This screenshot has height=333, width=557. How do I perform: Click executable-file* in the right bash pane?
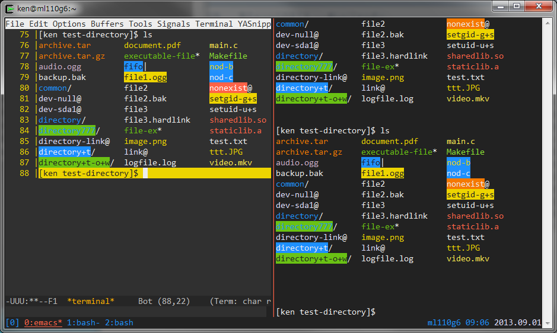[x=399, y=152]
